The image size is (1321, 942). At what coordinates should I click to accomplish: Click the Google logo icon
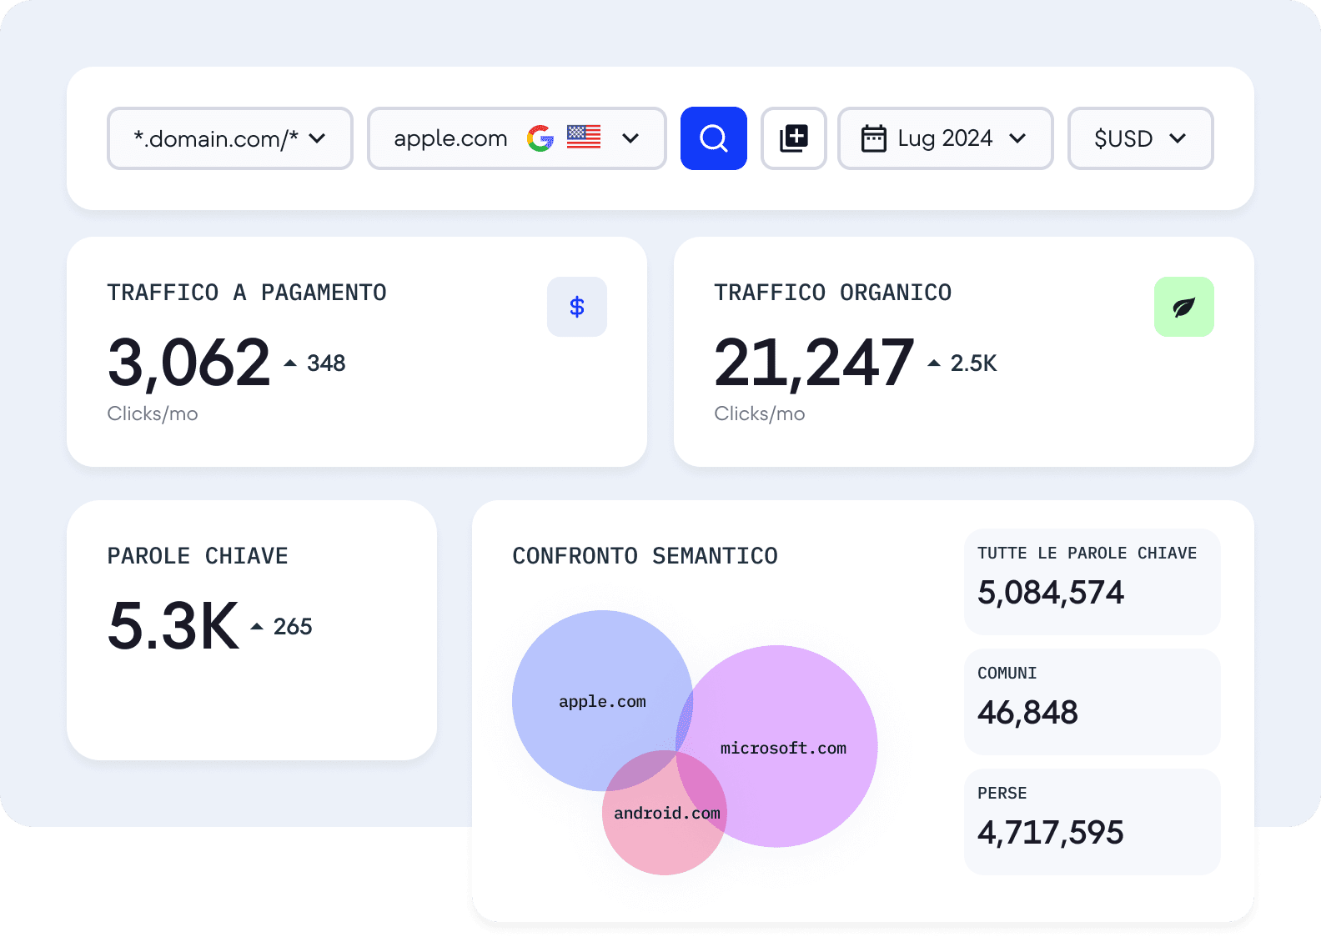[x=540, y=138]
